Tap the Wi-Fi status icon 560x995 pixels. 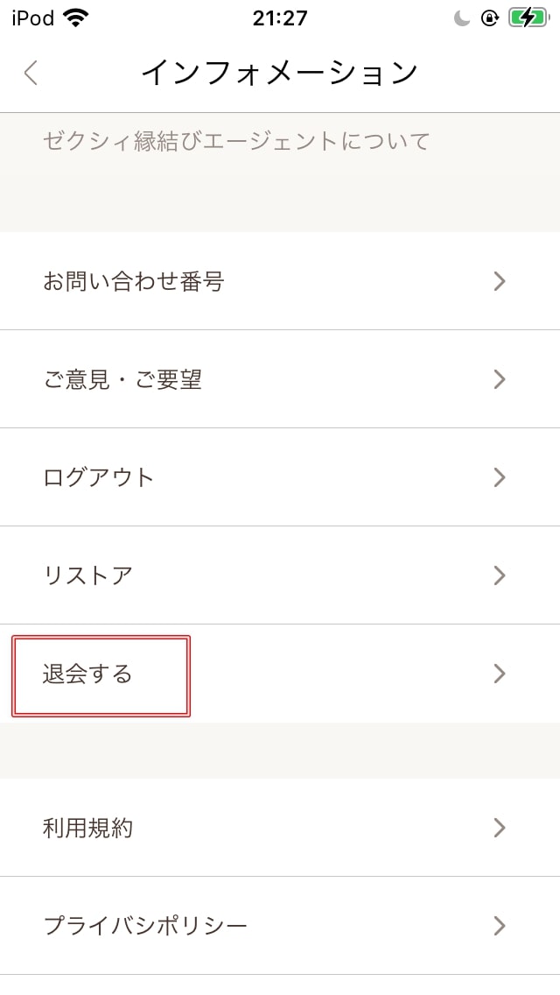click(x=76, y=18)
